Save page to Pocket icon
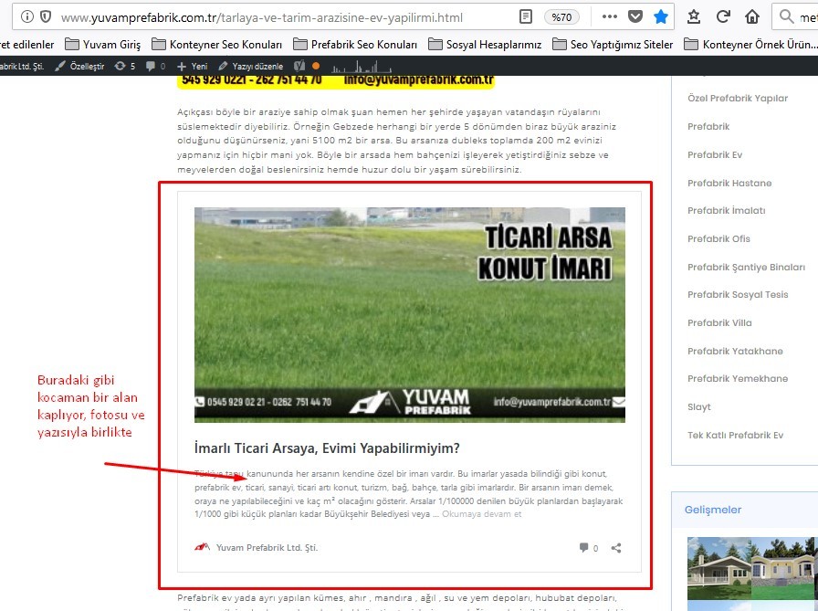 (634, 16)
